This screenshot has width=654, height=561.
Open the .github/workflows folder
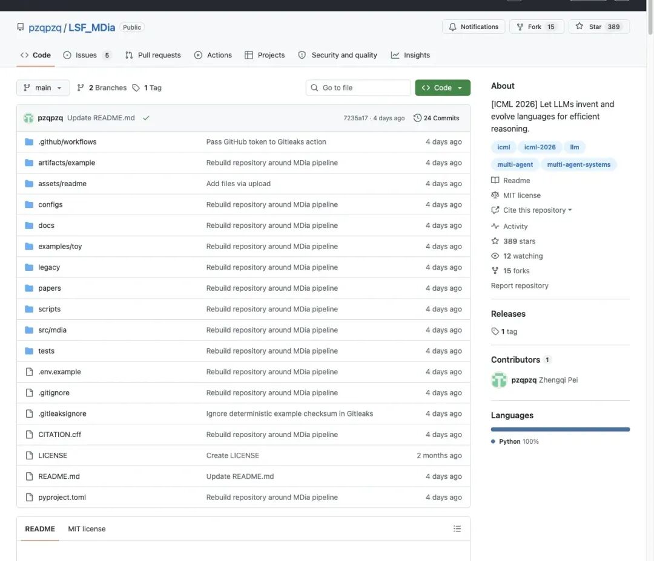67,142
